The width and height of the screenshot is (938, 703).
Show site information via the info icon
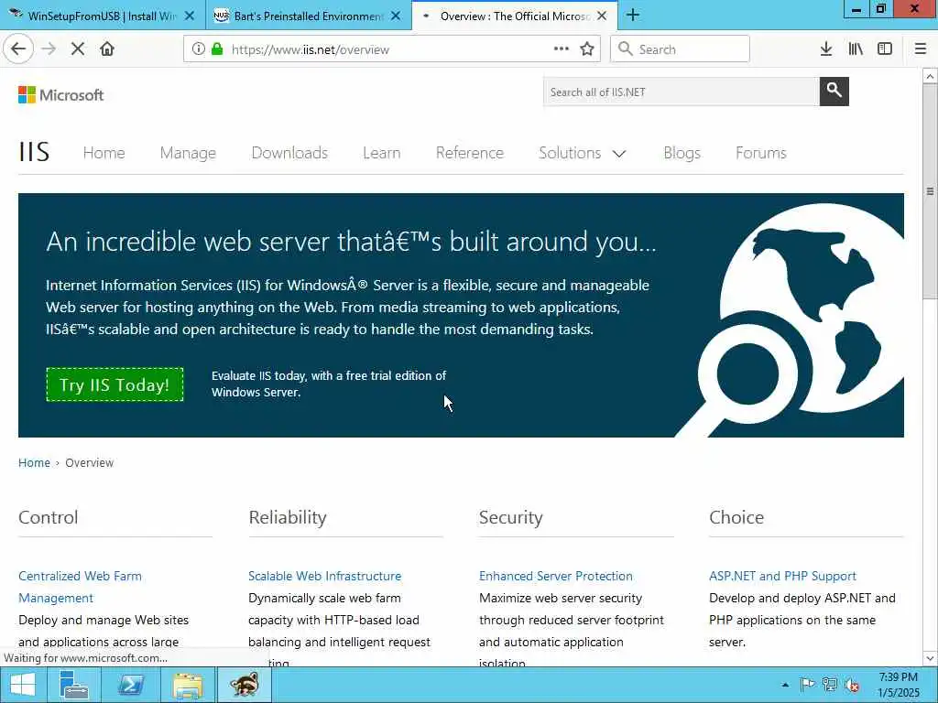pos(198,49)
